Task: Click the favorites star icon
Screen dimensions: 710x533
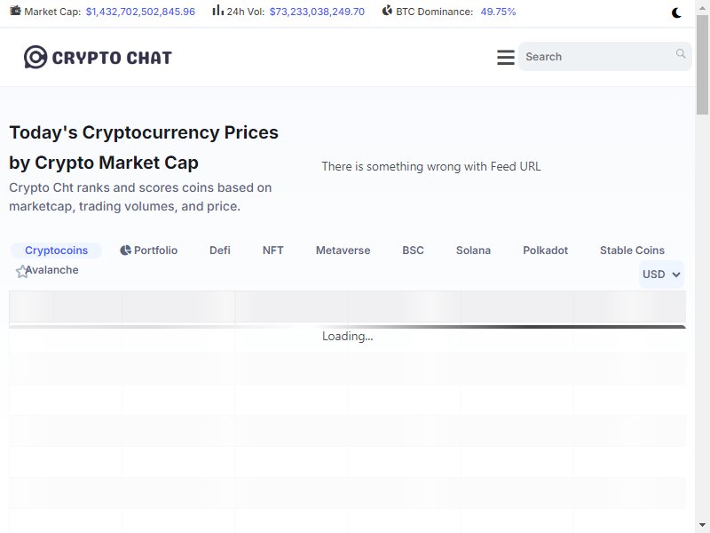Action: (22, 272)
